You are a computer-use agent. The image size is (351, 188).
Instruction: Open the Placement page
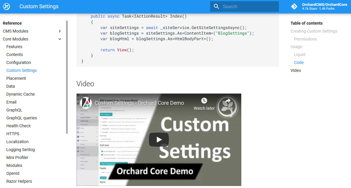(x=16, y=78)
